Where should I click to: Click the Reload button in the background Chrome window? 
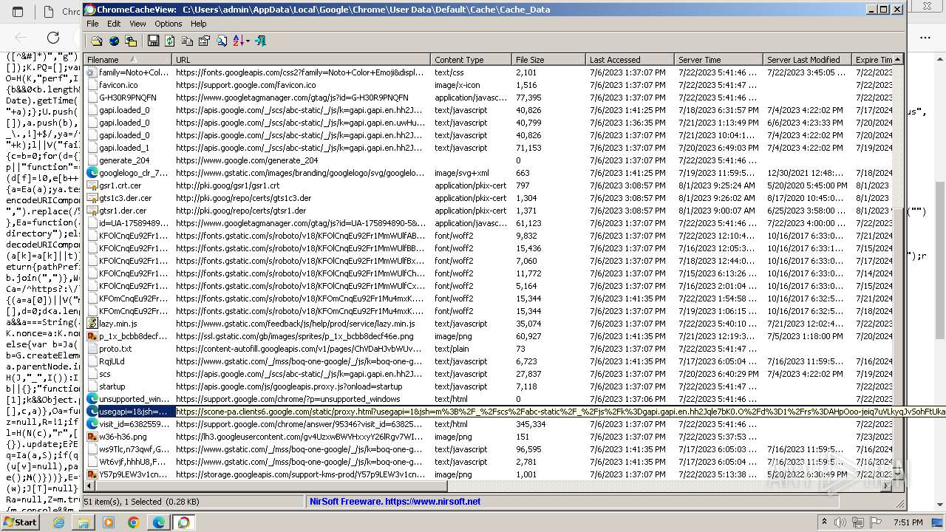[x=53, y=37]
